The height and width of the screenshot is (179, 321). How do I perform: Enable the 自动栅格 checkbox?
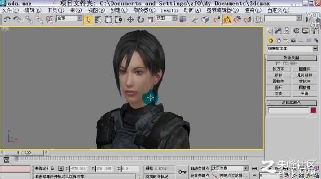(278, 63)
